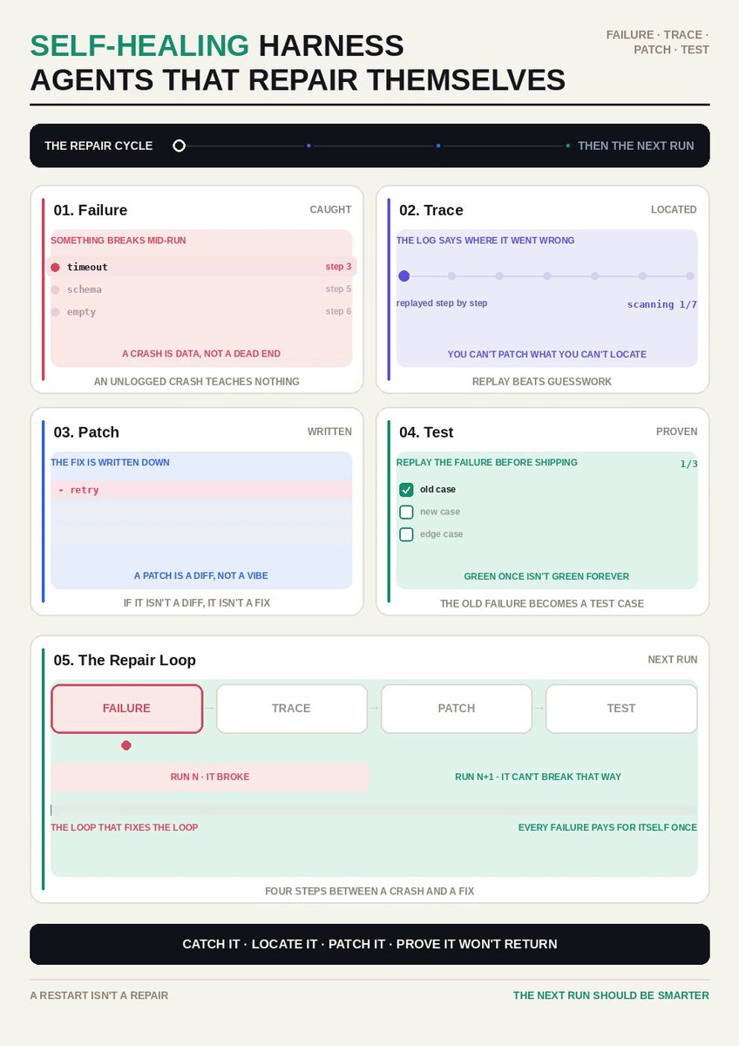739x1046 pixels.
Task: Click the white ring marker in the Repair Cycle bar
Action: (x=179, y=146)
